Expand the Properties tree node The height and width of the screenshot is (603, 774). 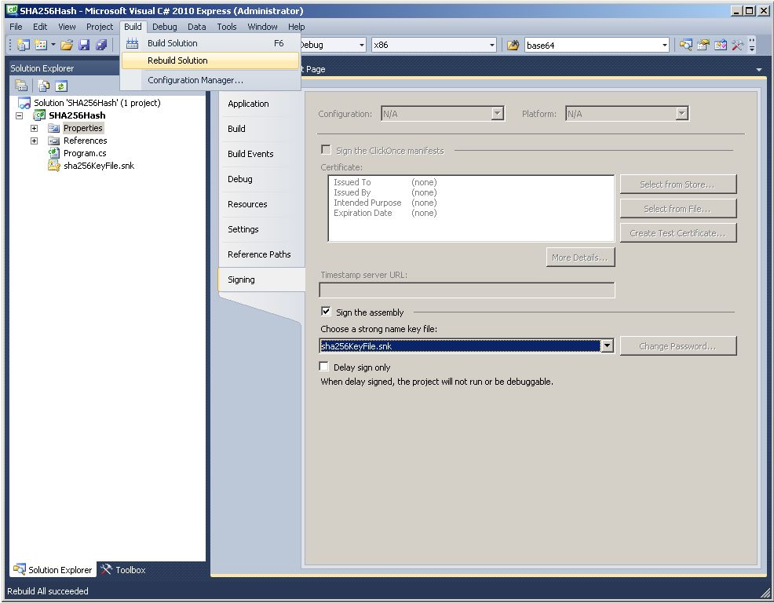34,129
